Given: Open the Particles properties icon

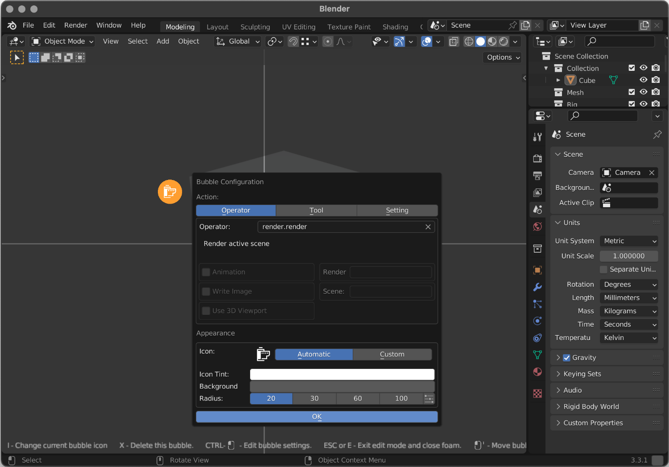Looking at the screenshot, I should click(537, 304).
